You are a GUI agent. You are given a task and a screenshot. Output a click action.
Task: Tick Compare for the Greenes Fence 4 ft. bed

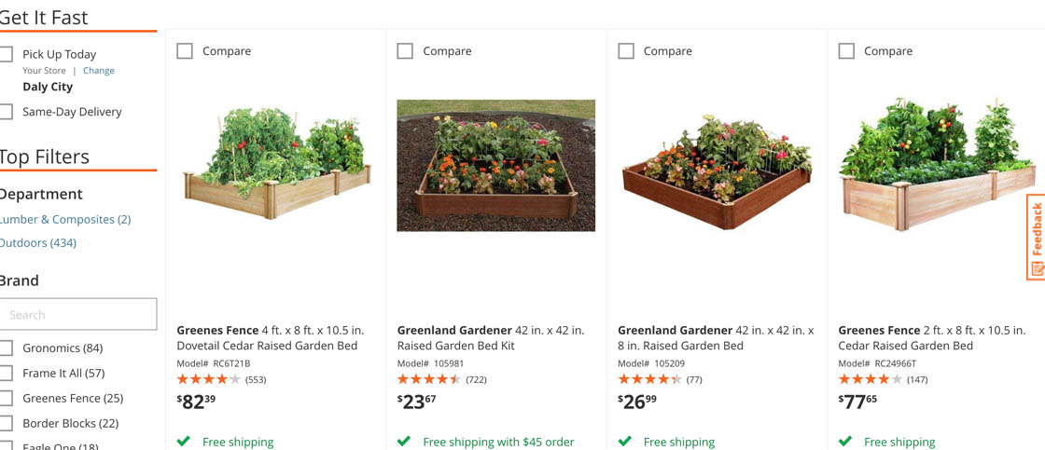click(185, 51)
